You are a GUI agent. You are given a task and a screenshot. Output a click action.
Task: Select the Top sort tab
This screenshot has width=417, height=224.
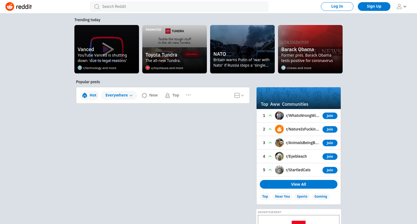(x=172, y=95)
